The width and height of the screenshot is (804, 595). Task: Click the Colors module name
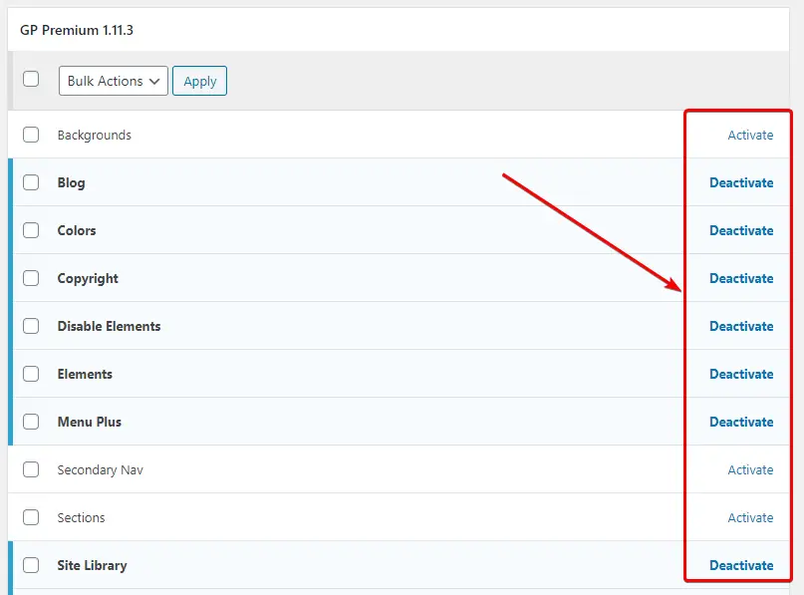point(77,230)
